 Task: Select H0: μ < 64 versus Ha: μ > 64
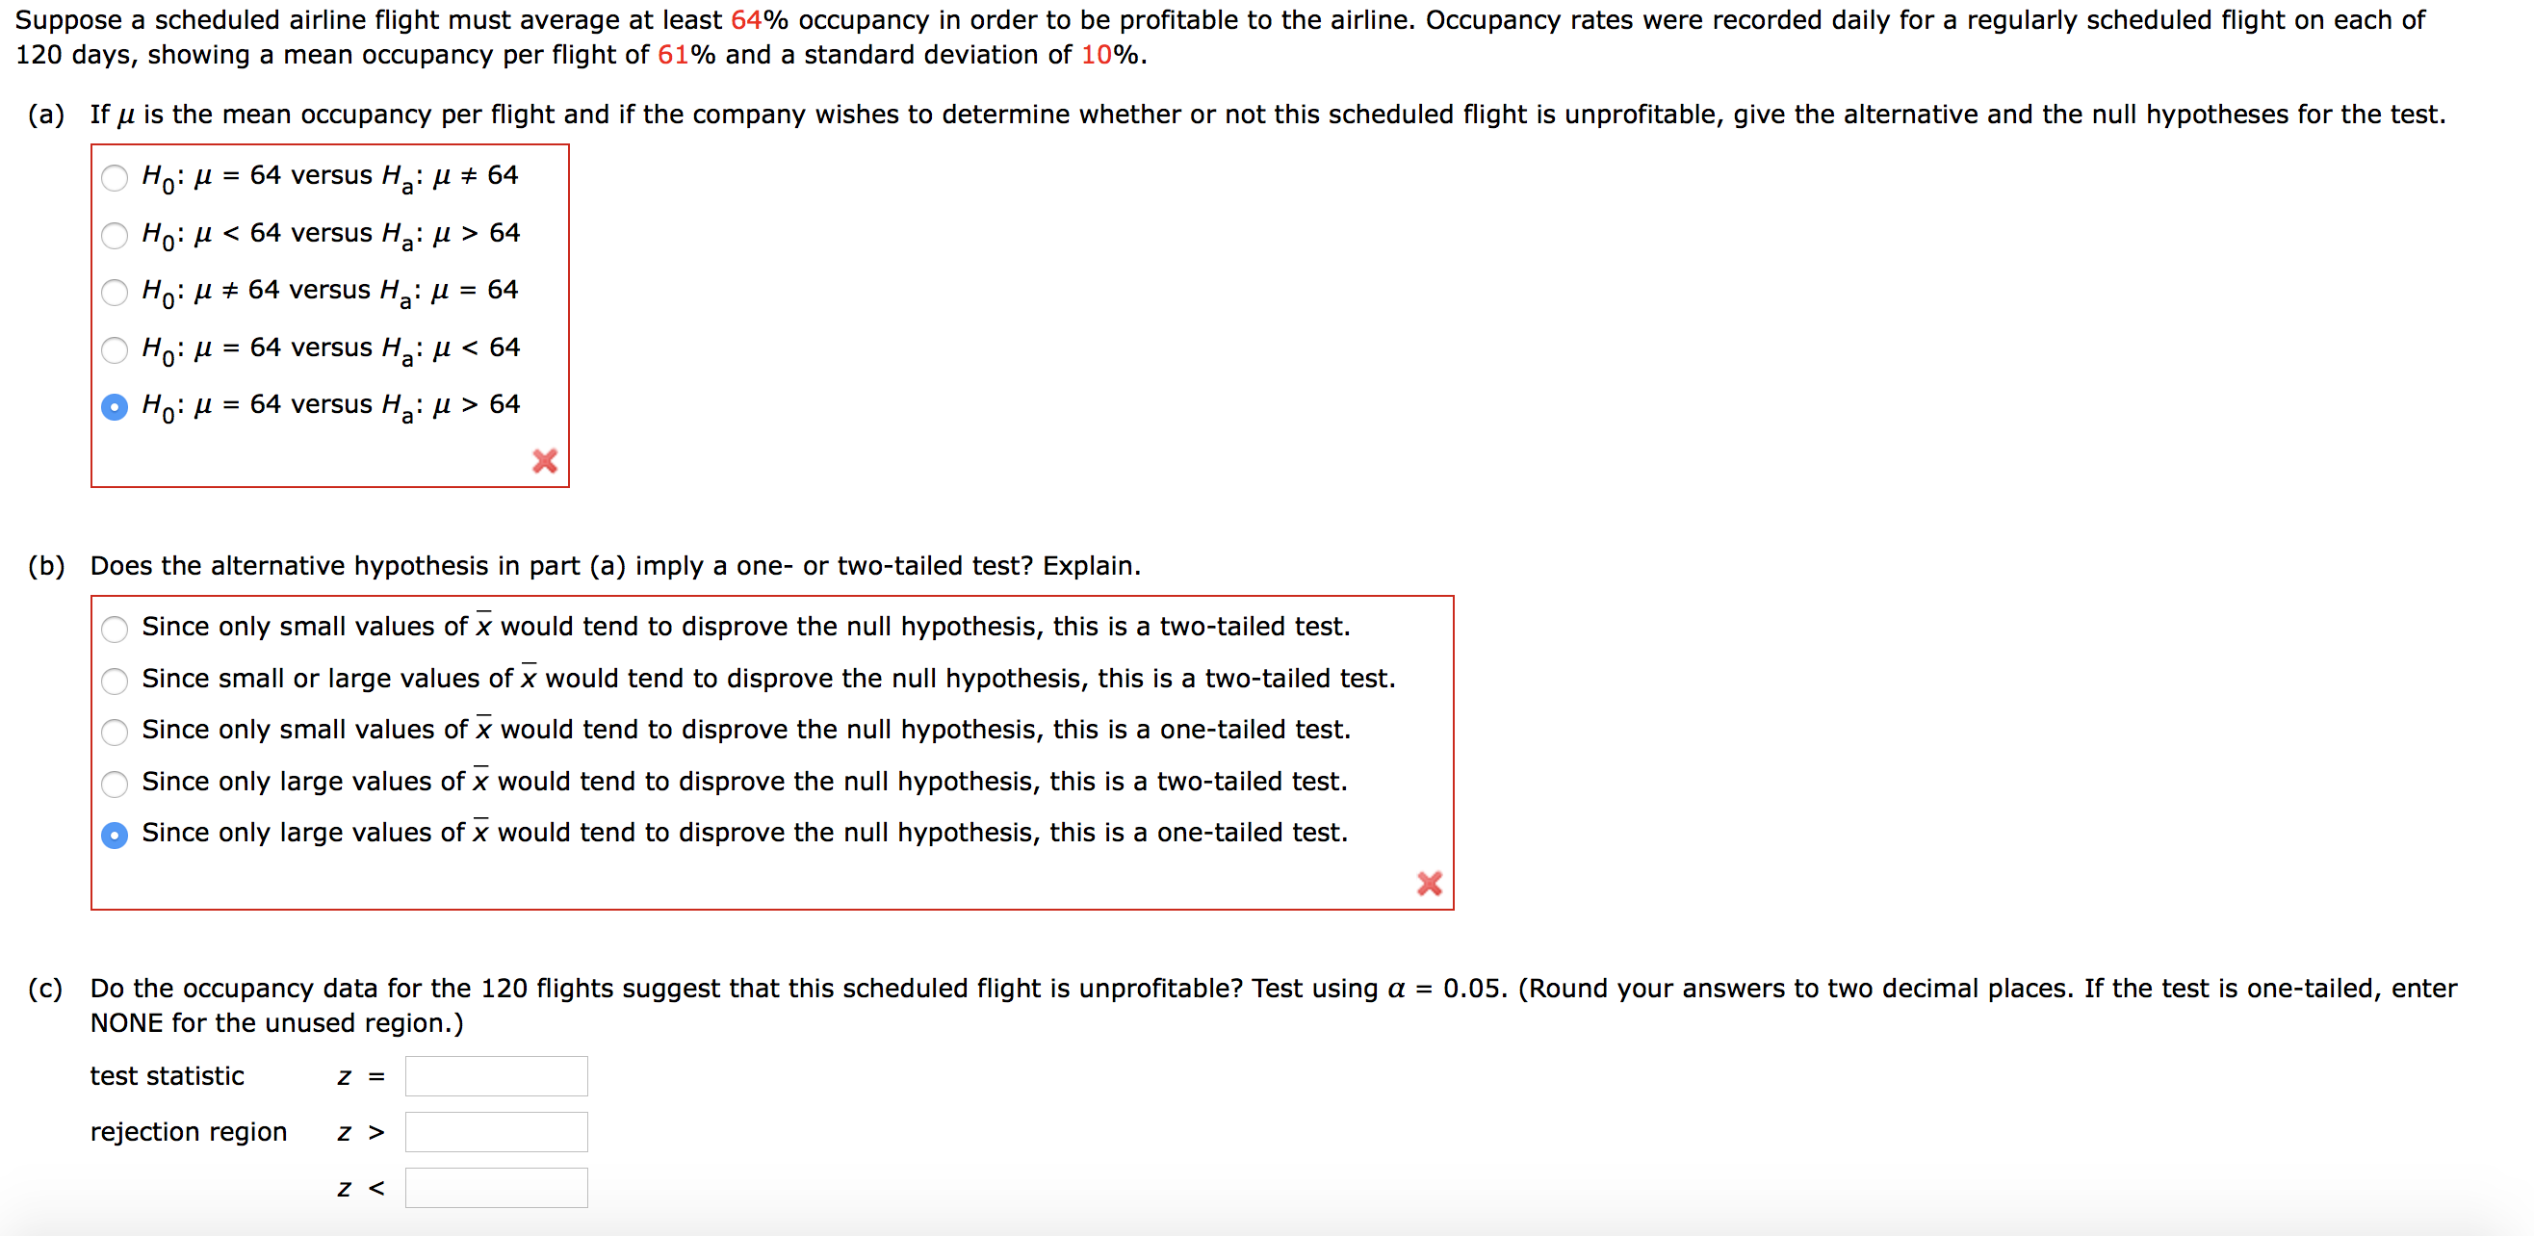click(x=115, y=235)
